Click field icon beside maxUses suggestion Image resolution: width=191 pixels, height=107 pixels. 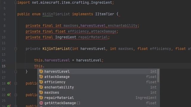click(x=41, y=92)
